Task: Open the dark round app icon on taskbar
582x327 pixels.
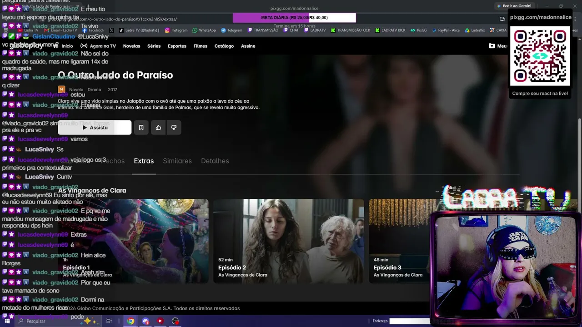Action: click(175, 321)
